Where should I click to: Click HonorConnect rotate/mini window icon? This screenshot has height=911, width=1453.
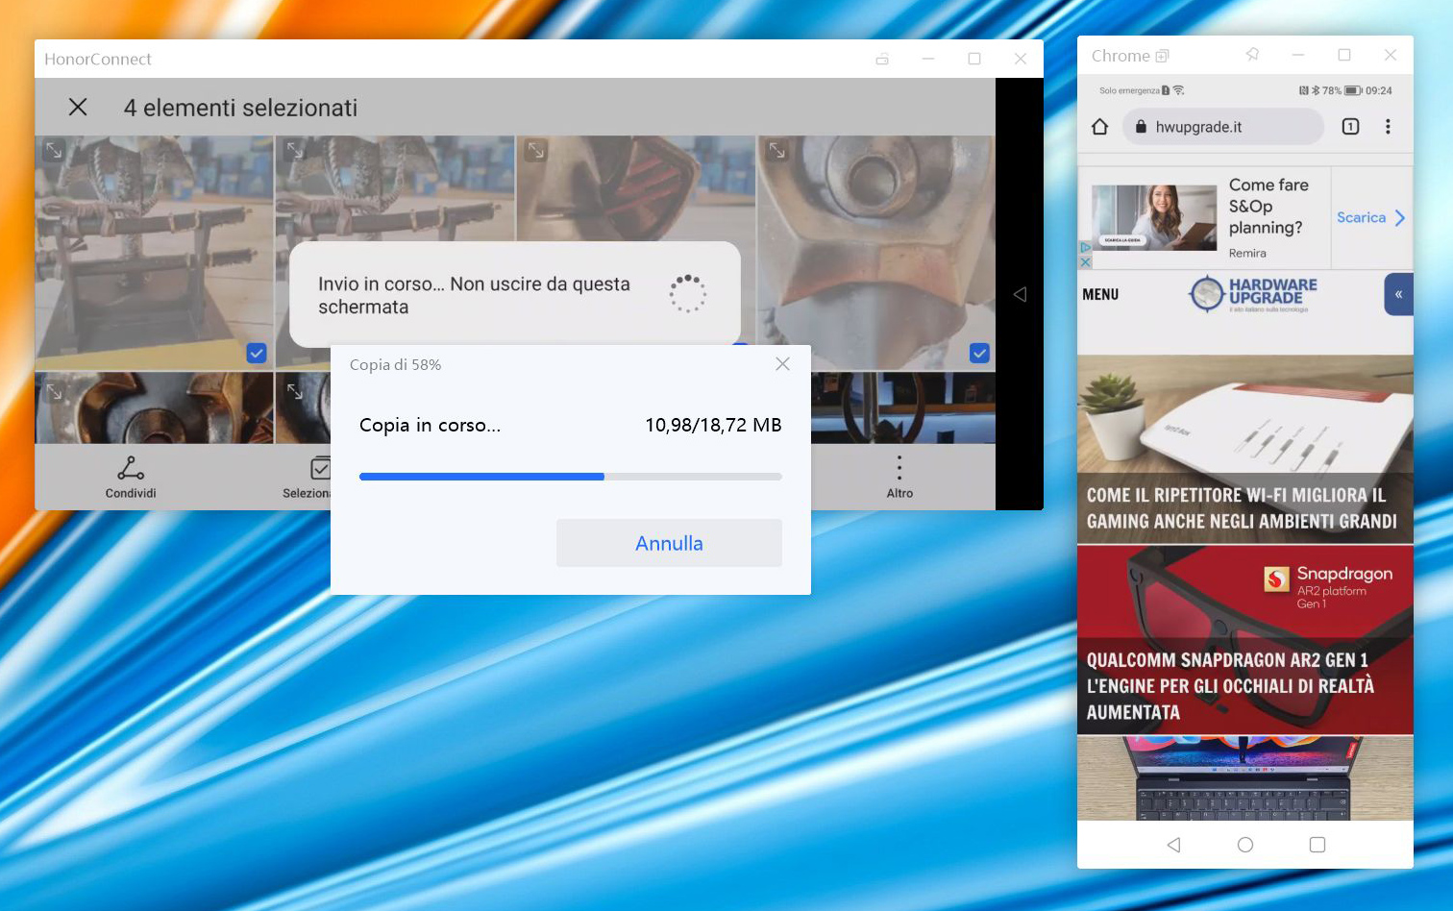(882, 59)
